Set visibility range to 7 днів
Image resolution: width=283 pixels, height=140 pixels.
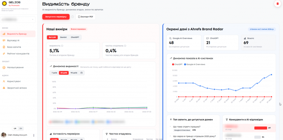54,73
